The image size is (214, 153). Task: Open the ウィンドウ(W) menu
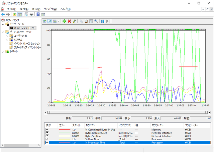coord(50,9)
